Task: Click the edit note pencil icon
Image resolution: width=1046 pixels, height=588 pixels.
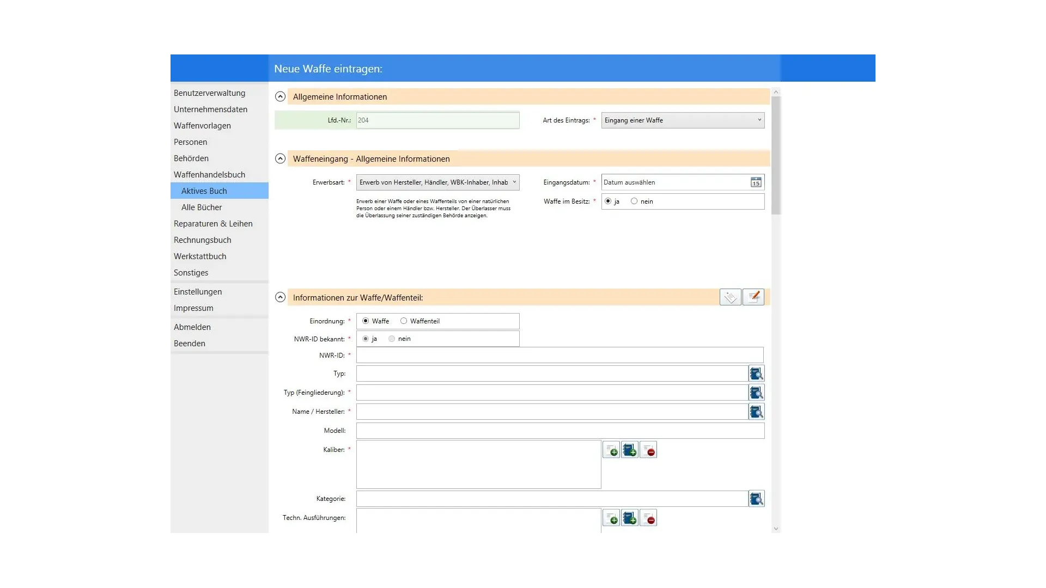Action: click(753, 297)
